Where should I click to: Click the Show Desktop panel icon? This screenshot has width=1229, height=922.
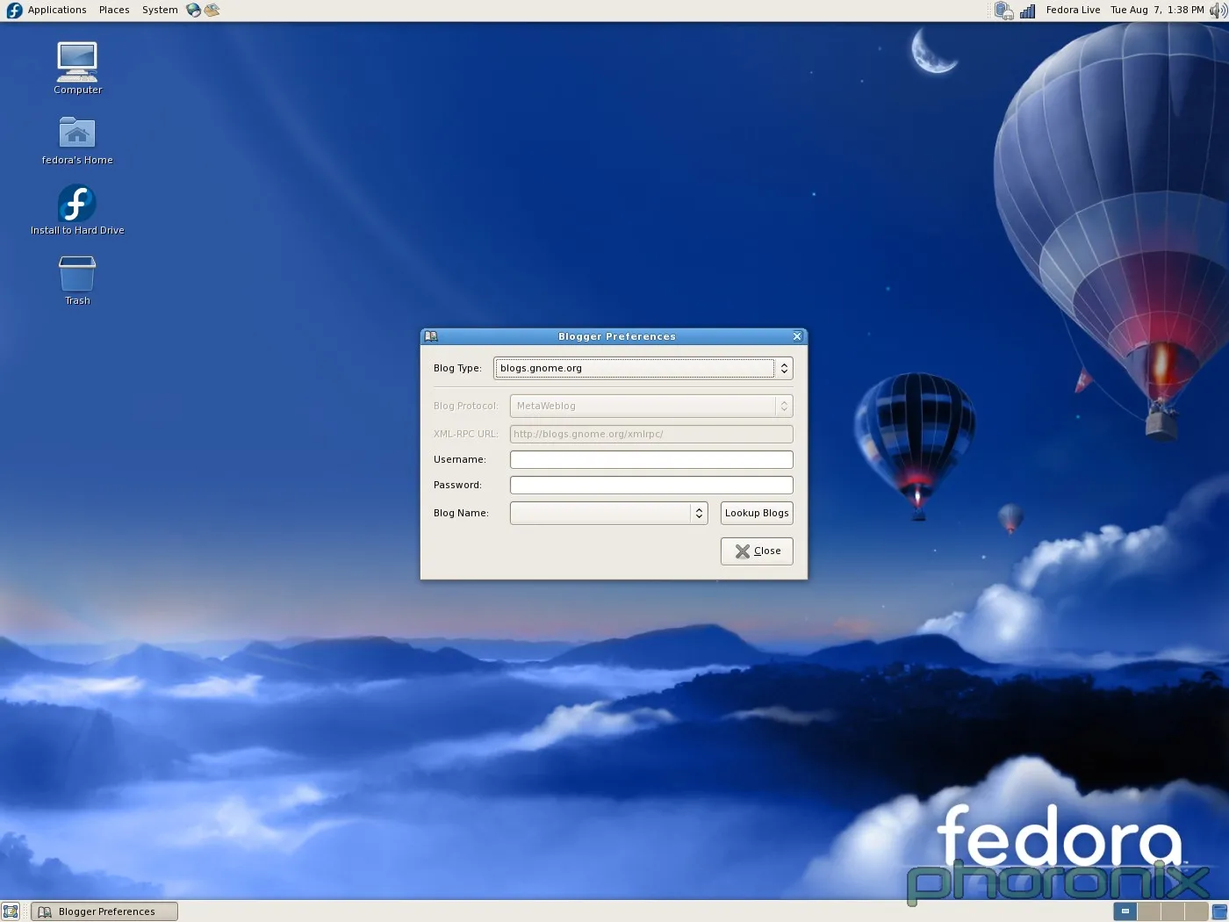point(11,911)
